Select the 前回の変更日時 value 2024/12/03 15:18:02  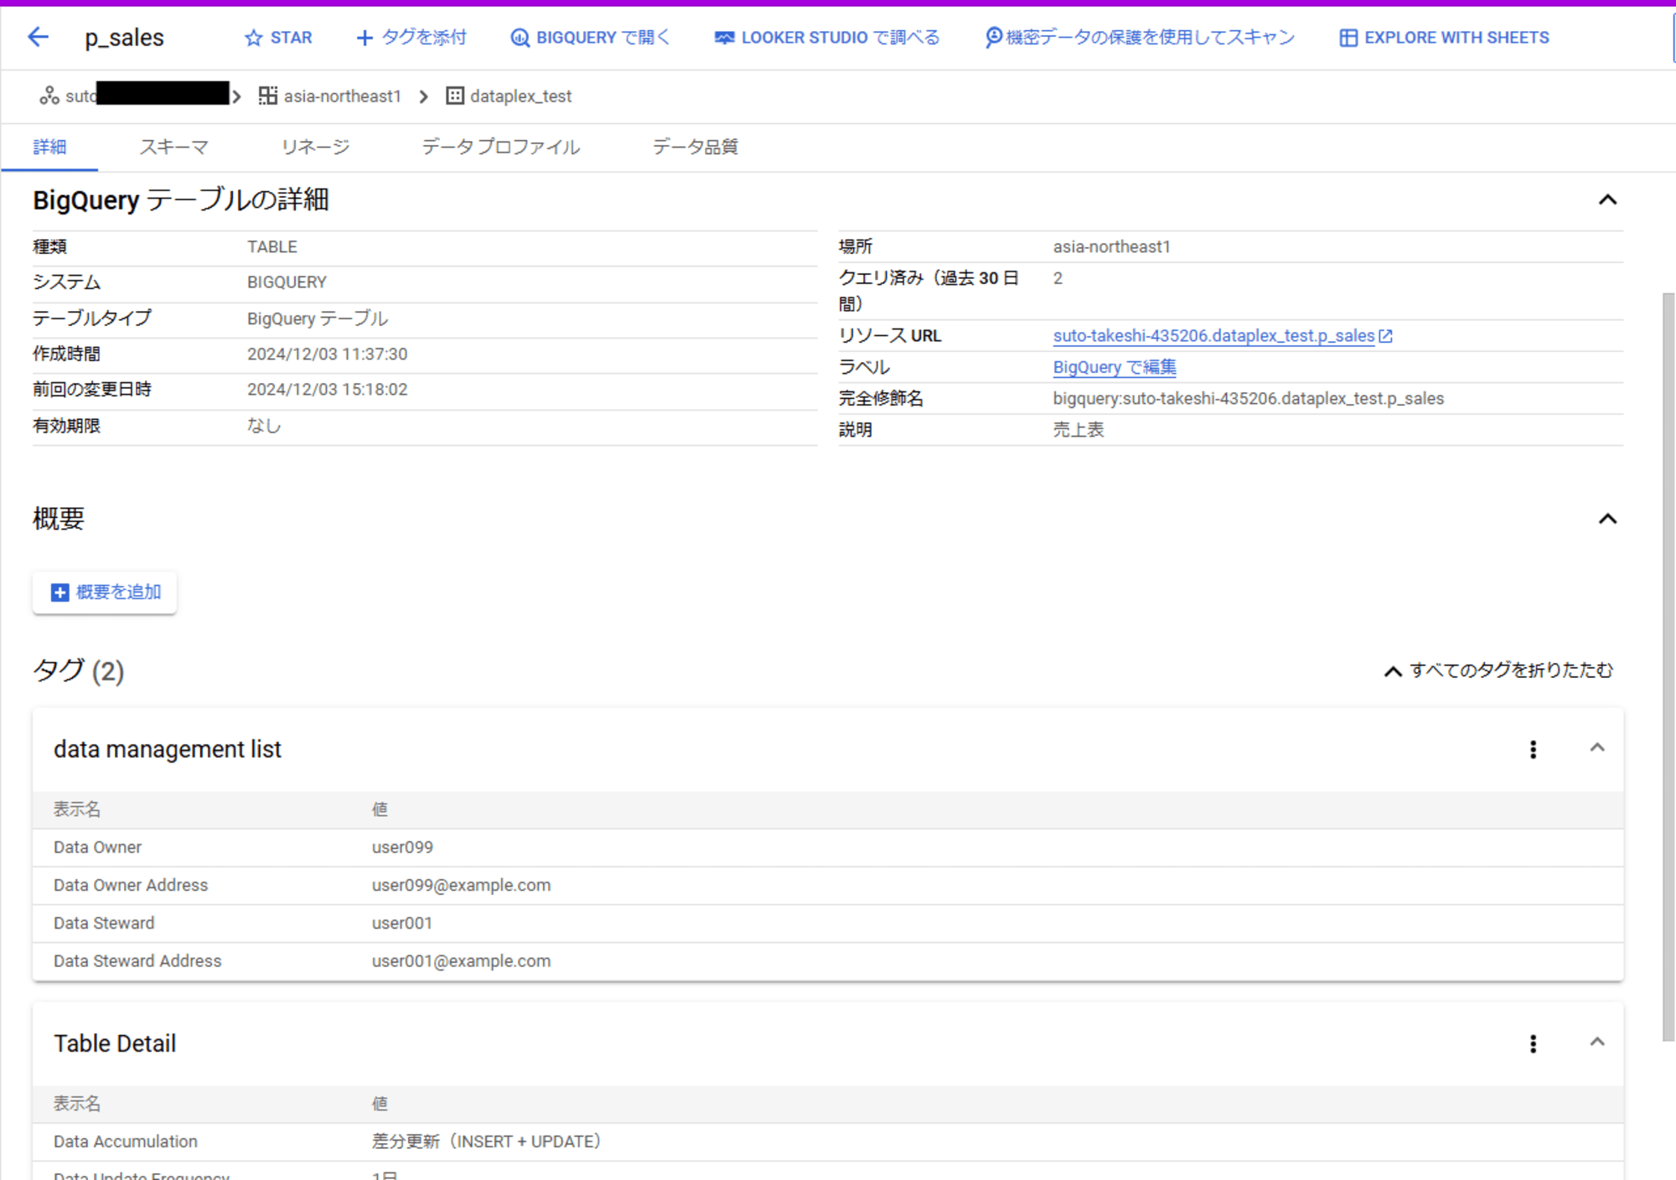[327, 390]
